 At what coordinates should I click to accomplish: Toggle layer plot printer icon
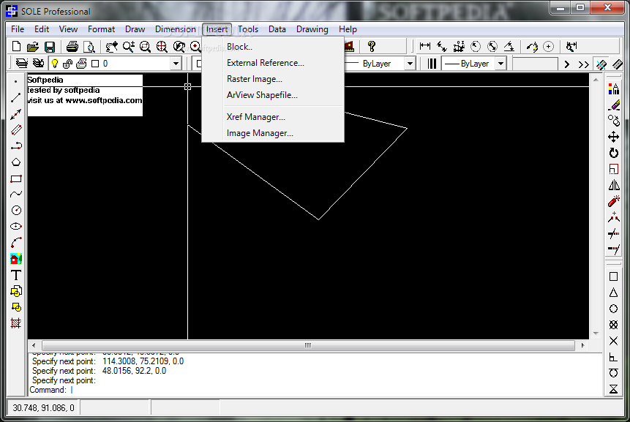pyautogui.click(x=81, y=64)
